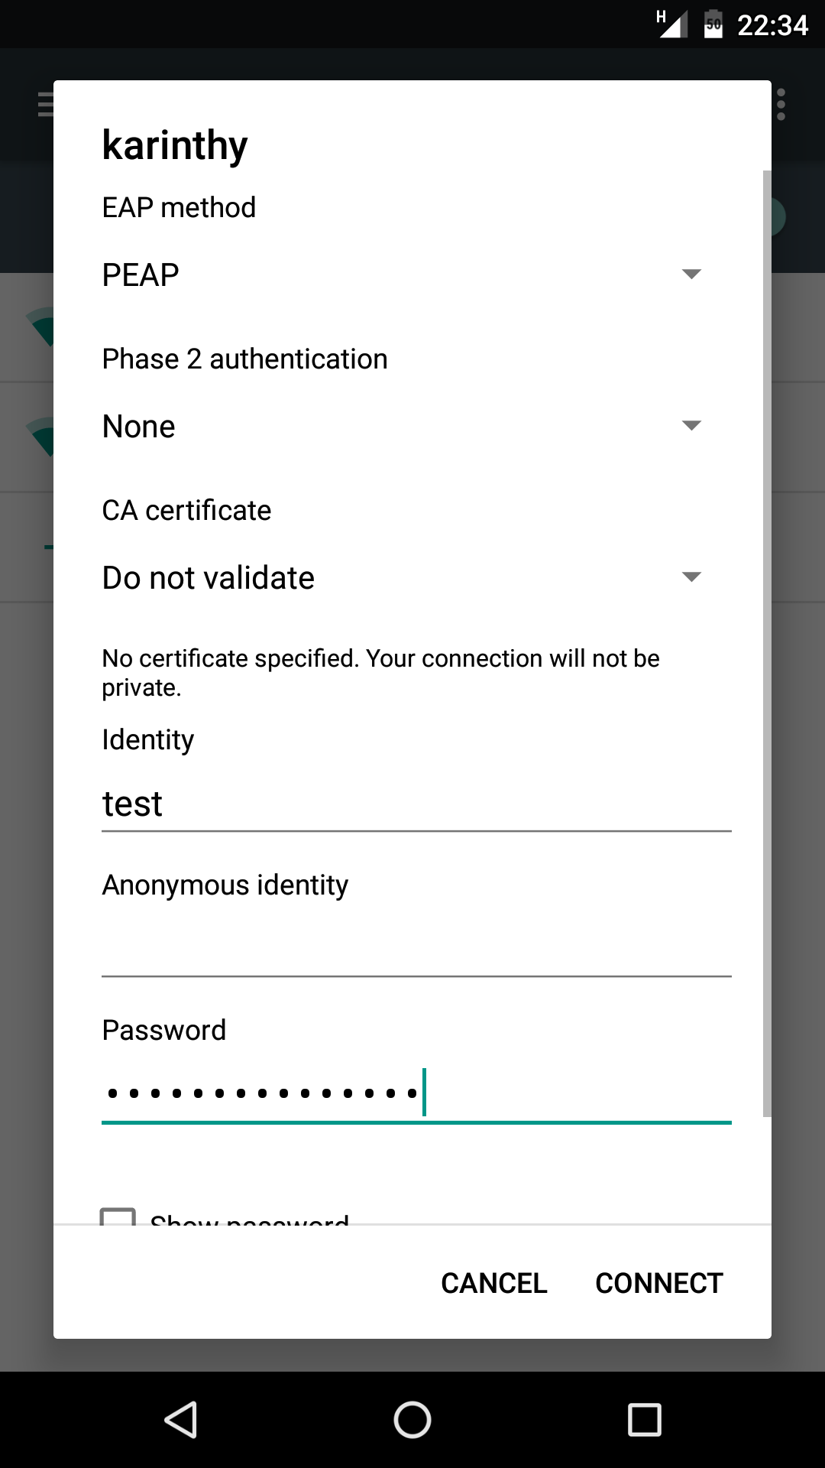The width and height of the screenshot is (825, 1468).
Task: Tap the mobile signal strength icon
Action: click(x=672, y=24)
